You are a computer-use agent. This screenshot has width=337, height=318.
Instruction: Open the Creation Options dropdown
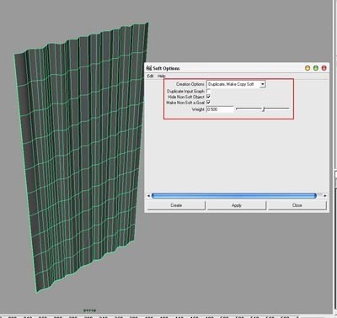coord(236,84)
